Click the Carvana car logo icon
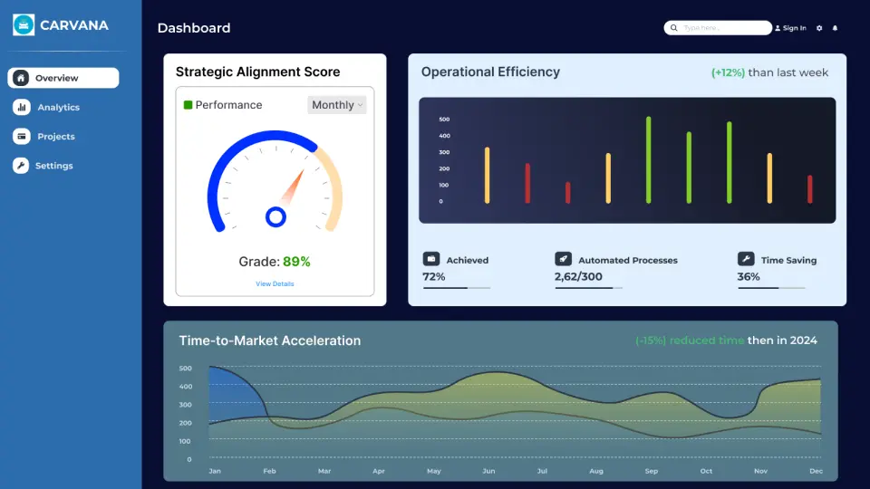This screenshot has height=489, width=870. [x=24, y=25]
